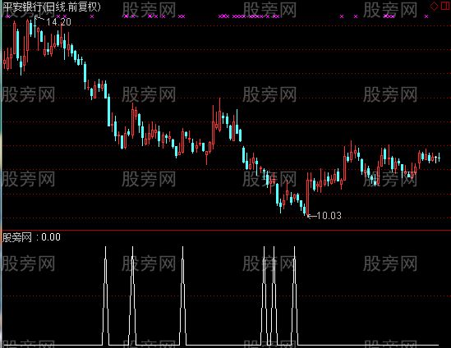Click the rightmost white indicator signal spike
451x348 pixels.
tap(295, 295)
